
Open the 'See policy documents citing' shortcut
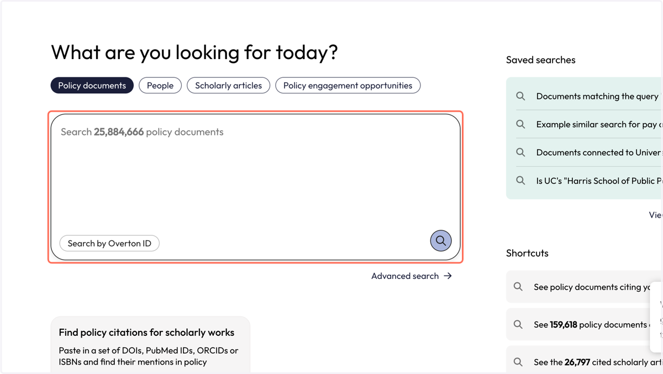585,287
